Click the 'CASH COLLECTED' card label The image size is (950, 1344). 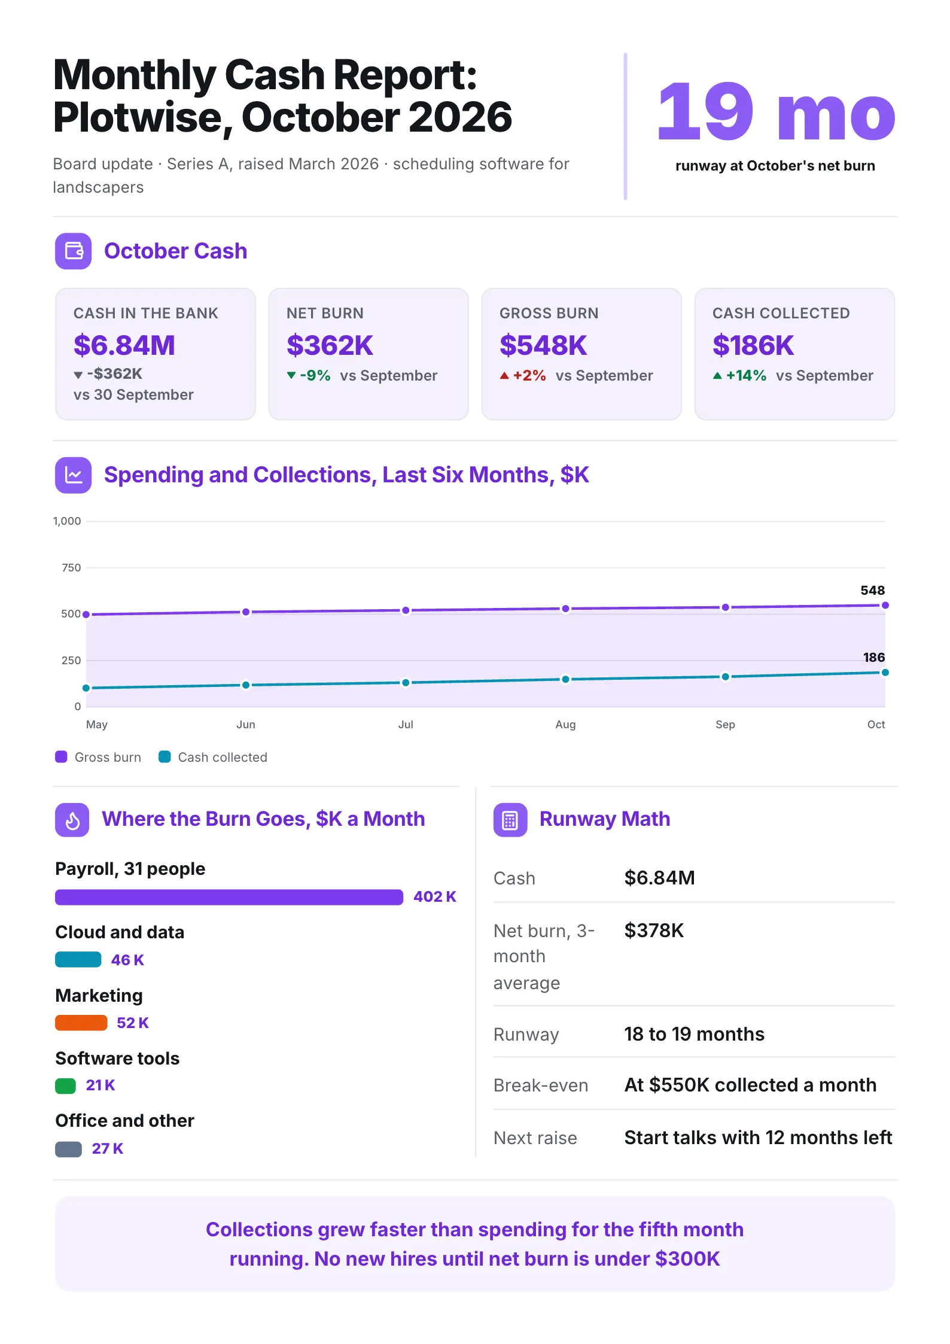pyautogui.click(x=781, y=313)
